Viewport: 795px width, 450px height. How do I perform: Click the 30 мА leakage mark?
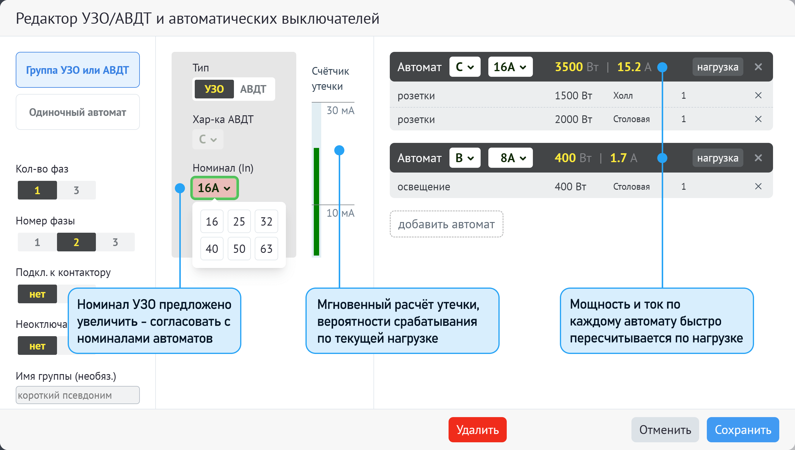click(341, 110)
